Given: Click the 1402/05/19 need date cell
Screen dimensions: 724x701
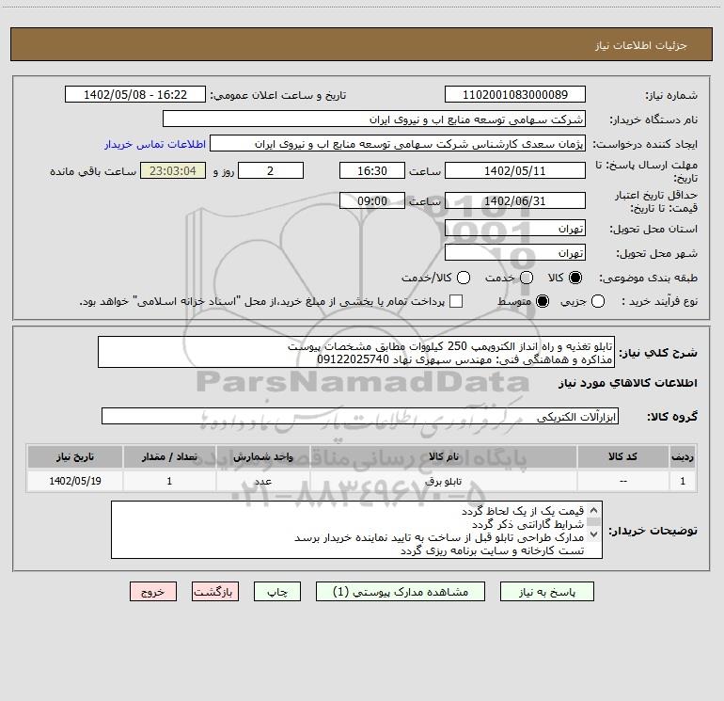Looking at the screenshot, I should [75, 481].
